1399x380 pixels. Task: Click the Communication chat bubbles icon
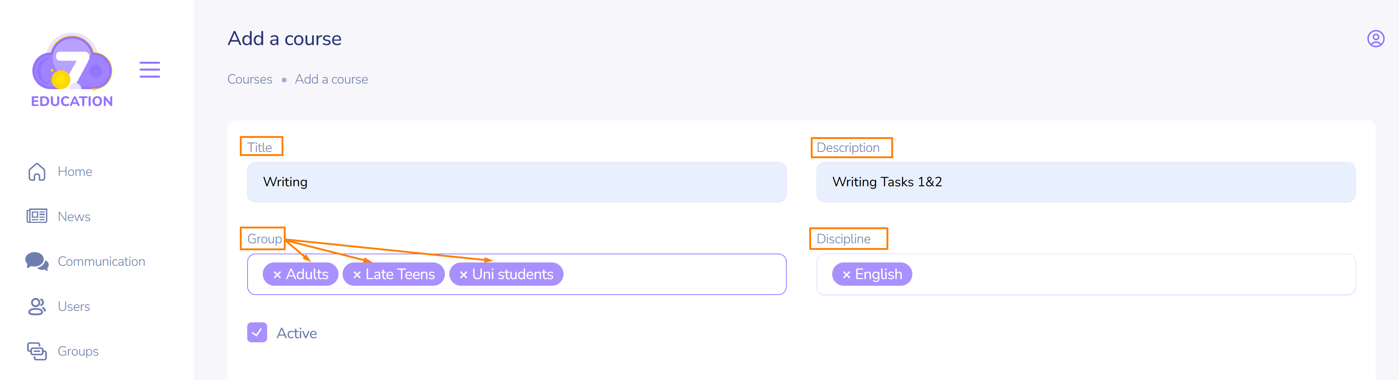click(37, 261)
